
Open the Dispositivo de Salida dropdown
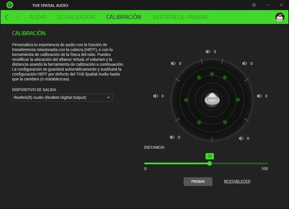(62, 97)
